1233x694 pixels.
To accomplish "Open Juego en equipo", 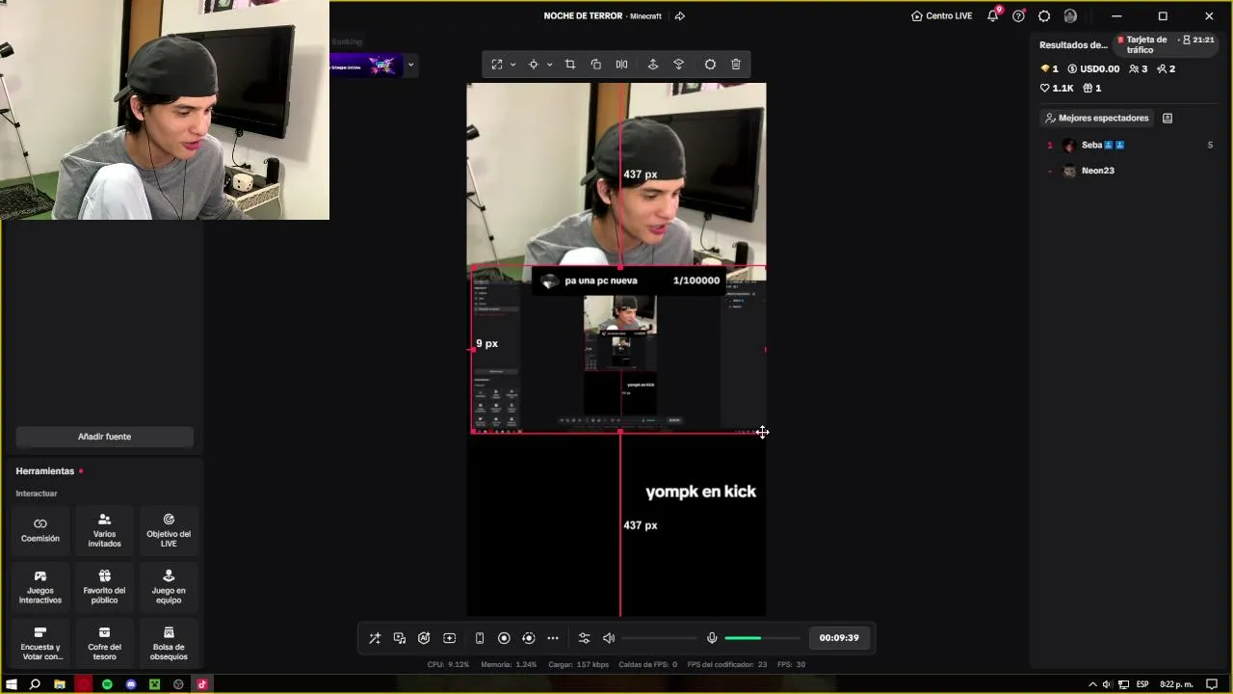I will 169,586.
